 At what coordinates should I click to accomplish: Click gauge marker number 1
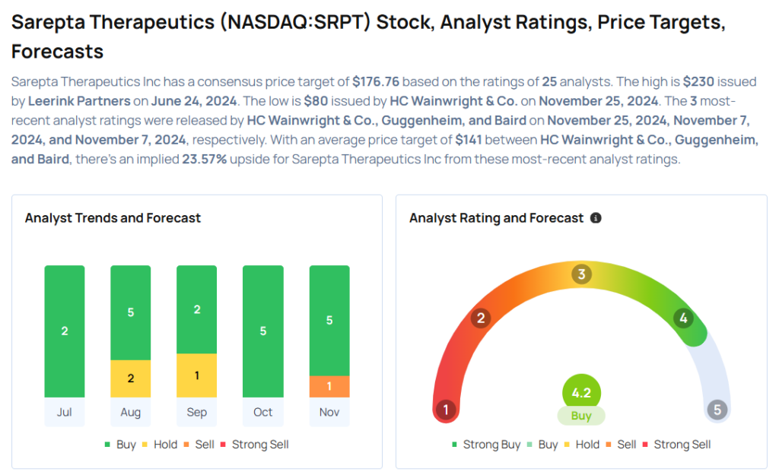click(x=445, y=410)
